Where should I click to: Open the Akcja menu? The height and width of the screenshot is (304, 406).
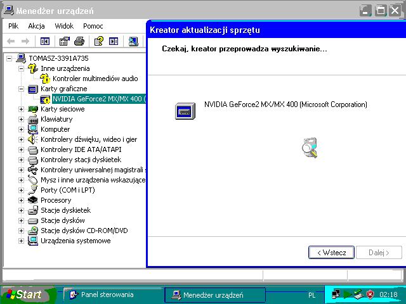point(36,26)
